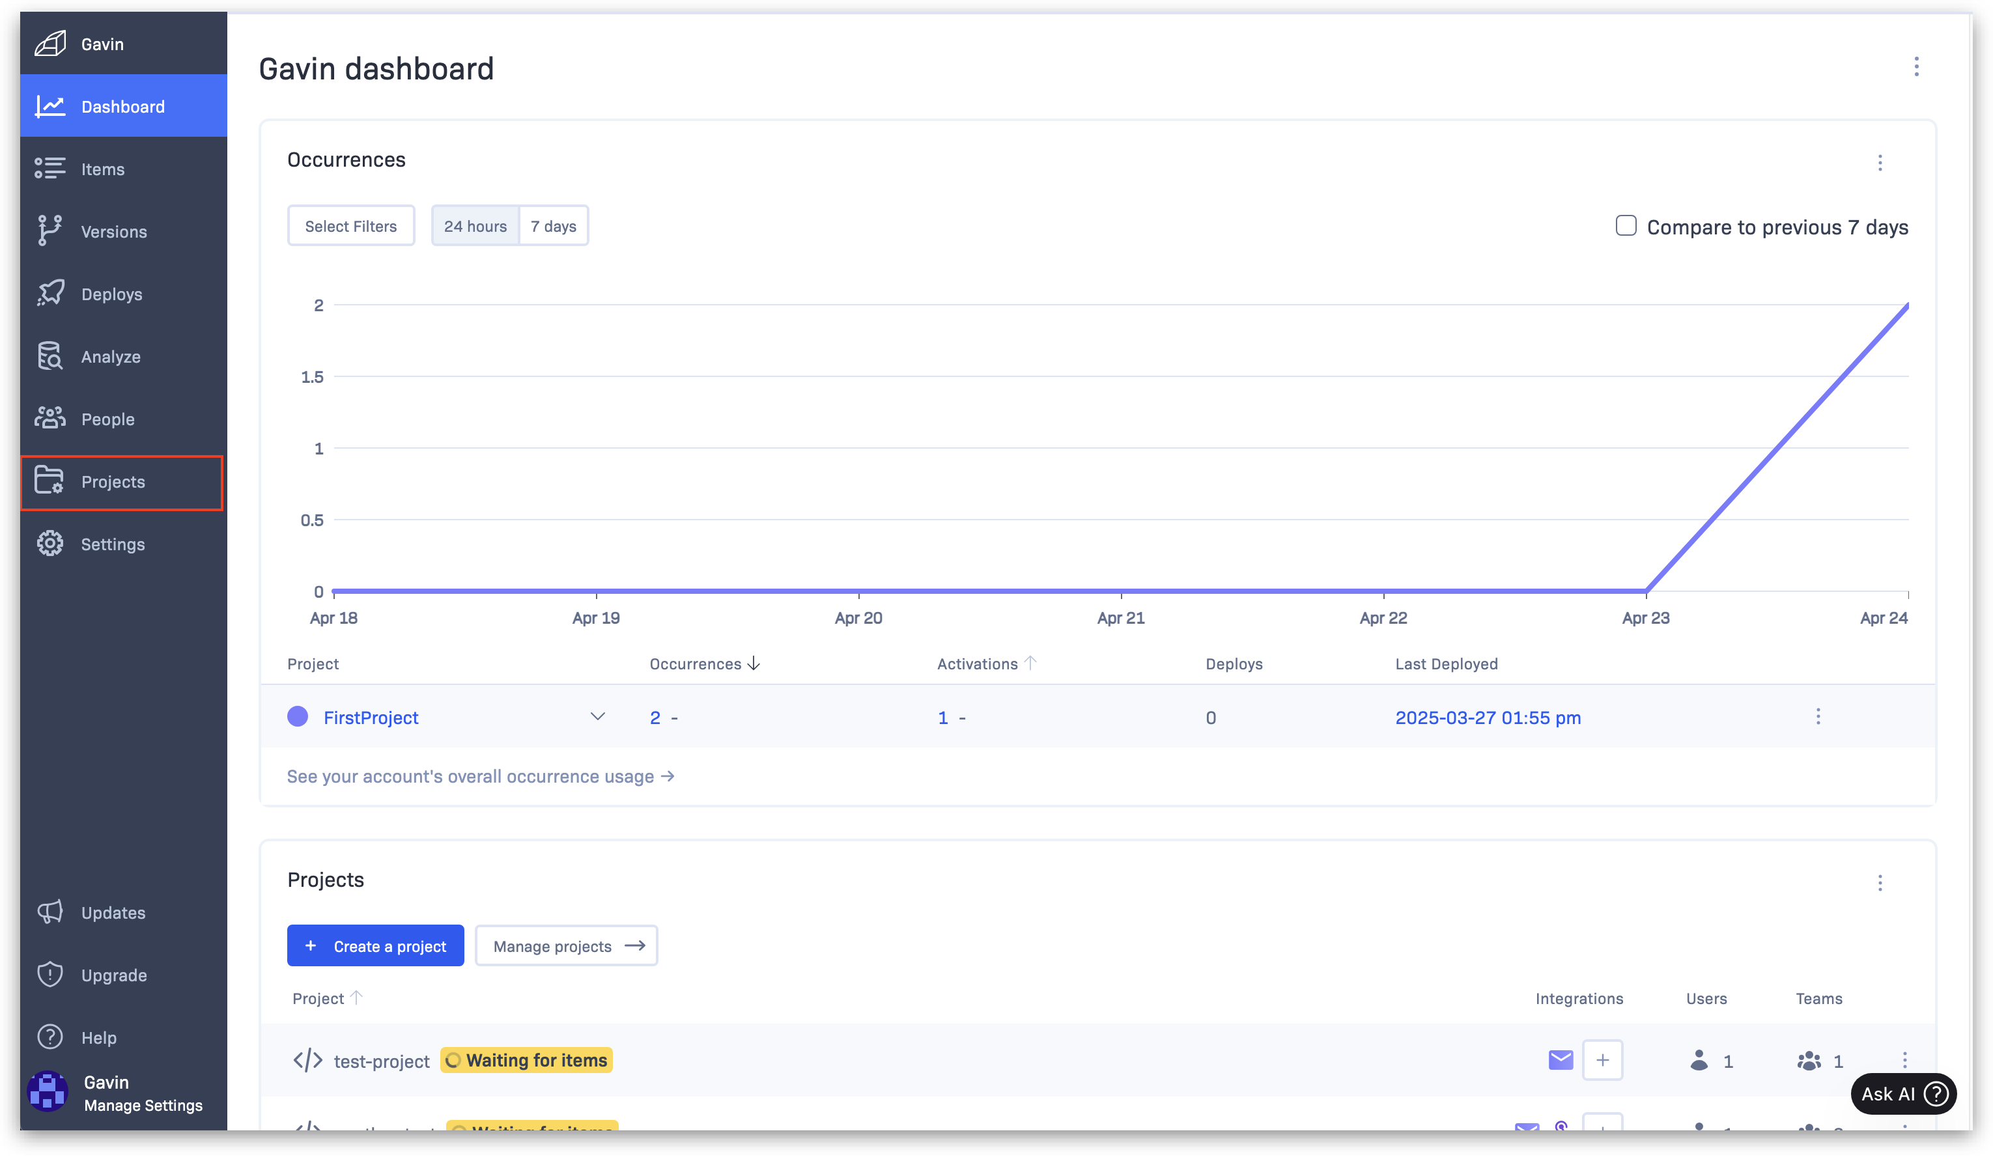This screenshot has height=1159, width=1993.
Task: Switch the occurrences range to 7 days
Action: (553, 226)
